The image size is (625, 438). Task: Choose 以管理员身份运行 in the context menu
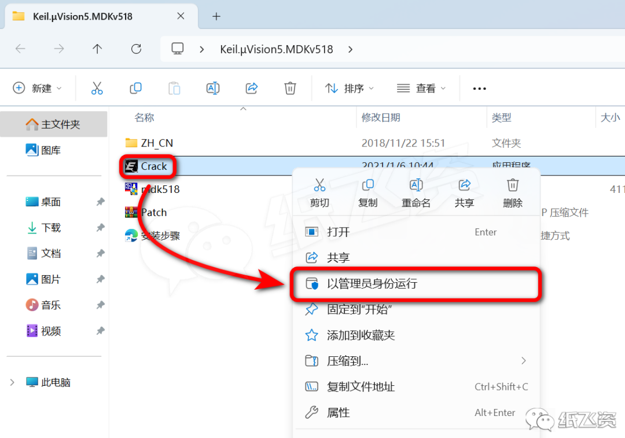416,284
